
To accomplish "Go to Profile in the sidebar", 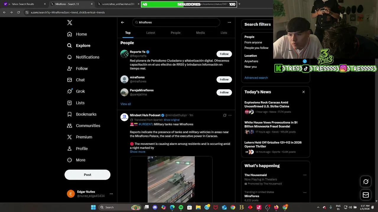I will click(77, 149).
